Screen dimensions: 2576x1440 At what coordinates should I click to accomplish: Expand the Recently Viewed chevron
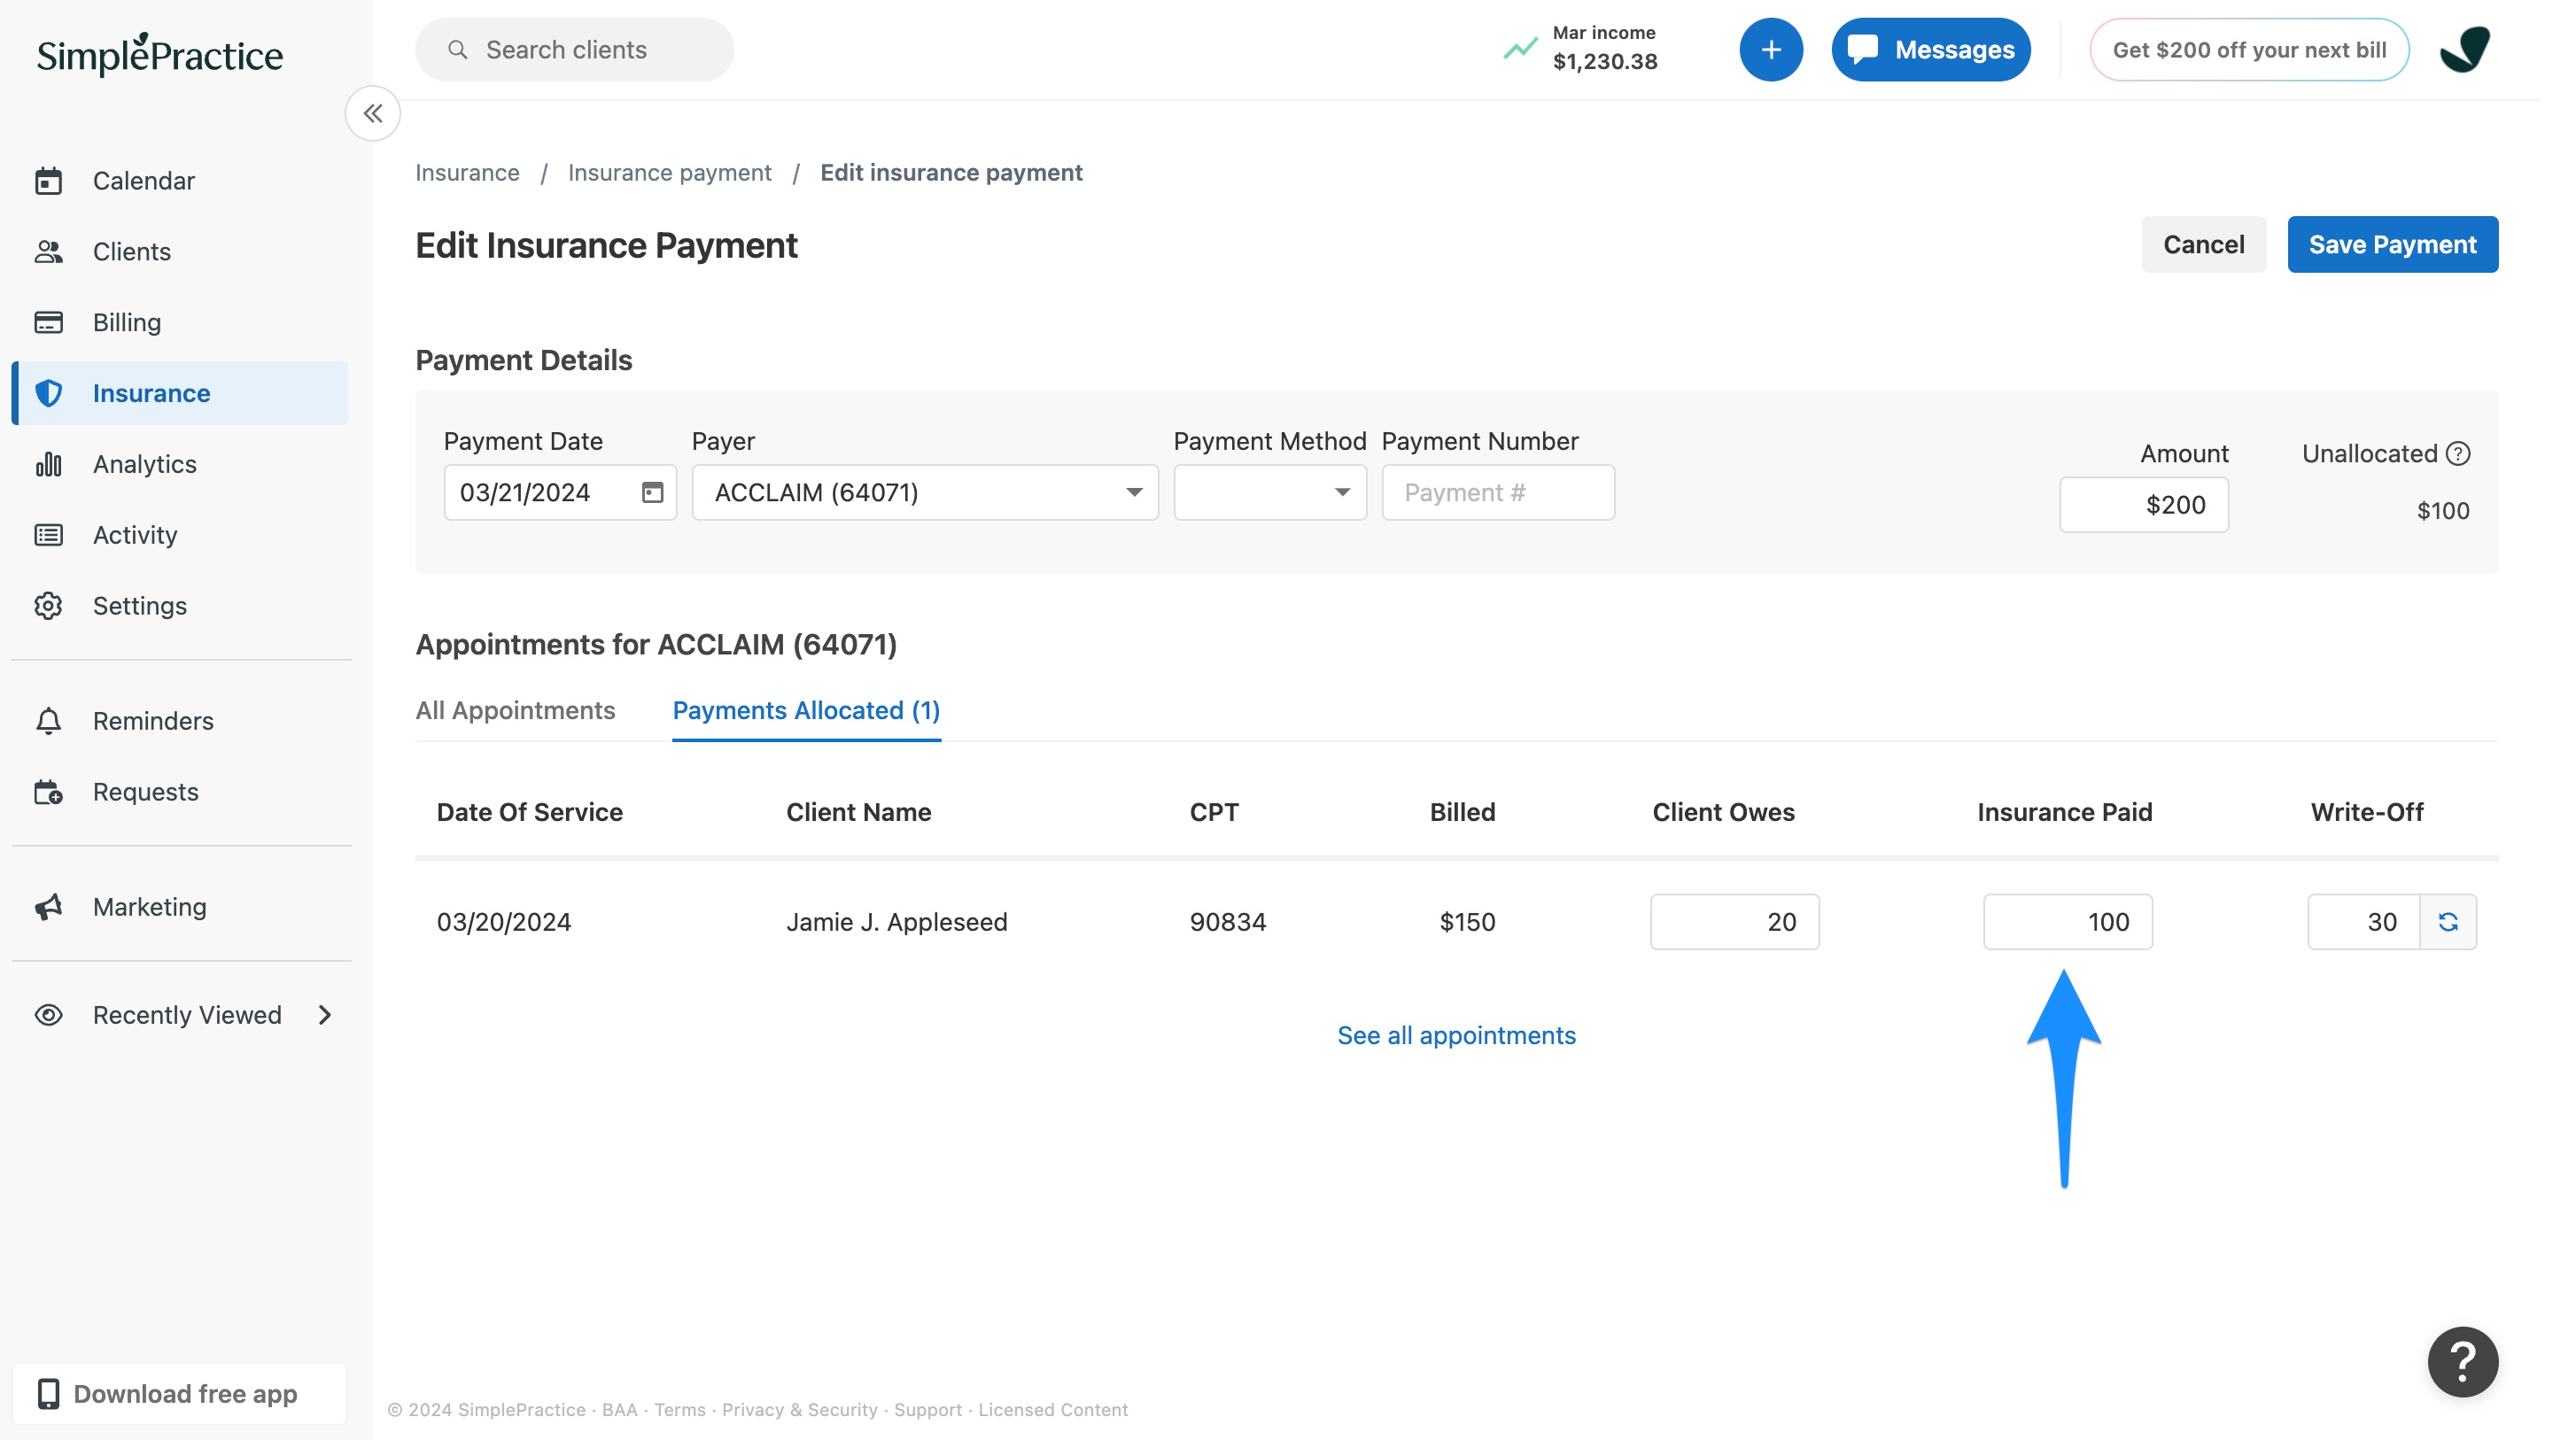pyautogui.click(x=325, y=1015)
